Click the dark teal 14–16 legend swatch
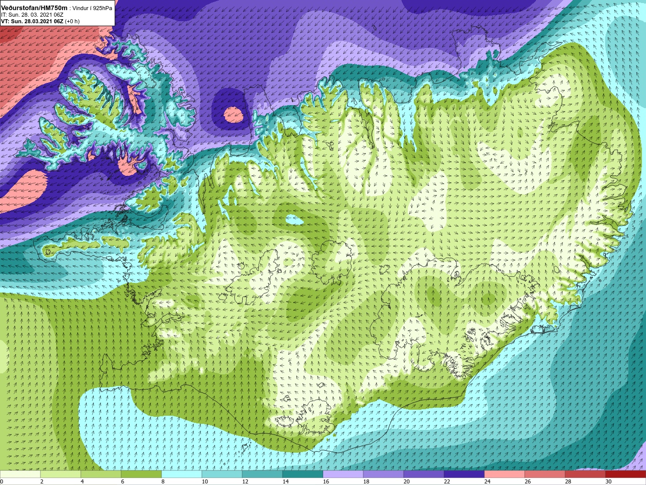This screenshot has height=485, width=646. pyautogui.click(x=303, y=474)
